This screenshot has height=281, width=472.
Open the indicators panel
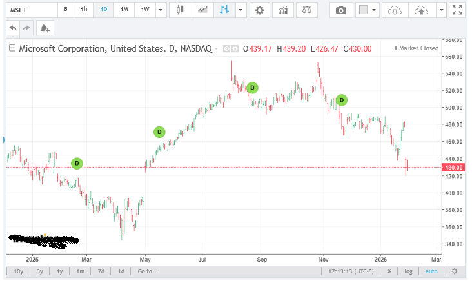282,10
